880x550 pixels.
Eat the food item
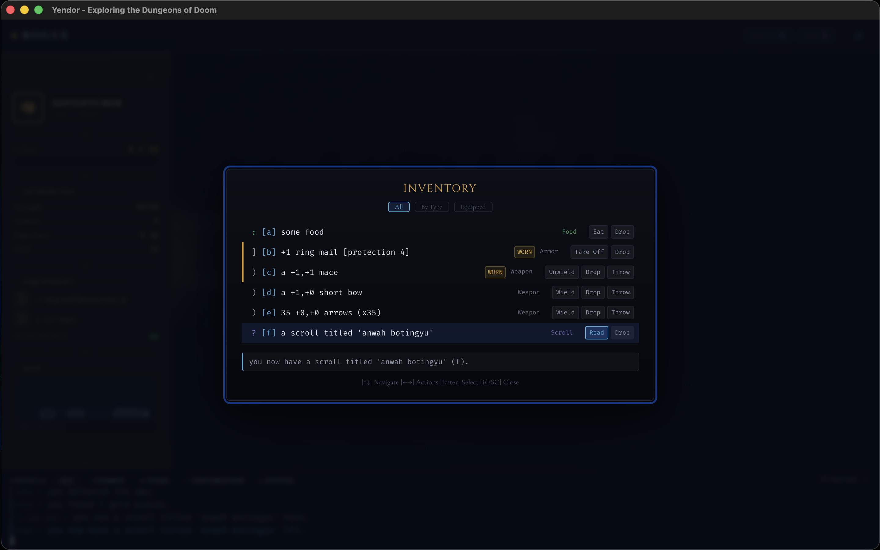598,232
